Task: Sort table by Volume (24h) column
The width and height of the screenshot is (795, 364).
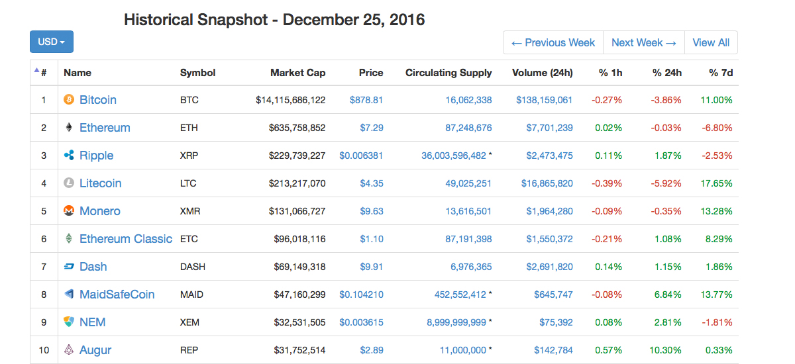Action: tap(543, 73)
